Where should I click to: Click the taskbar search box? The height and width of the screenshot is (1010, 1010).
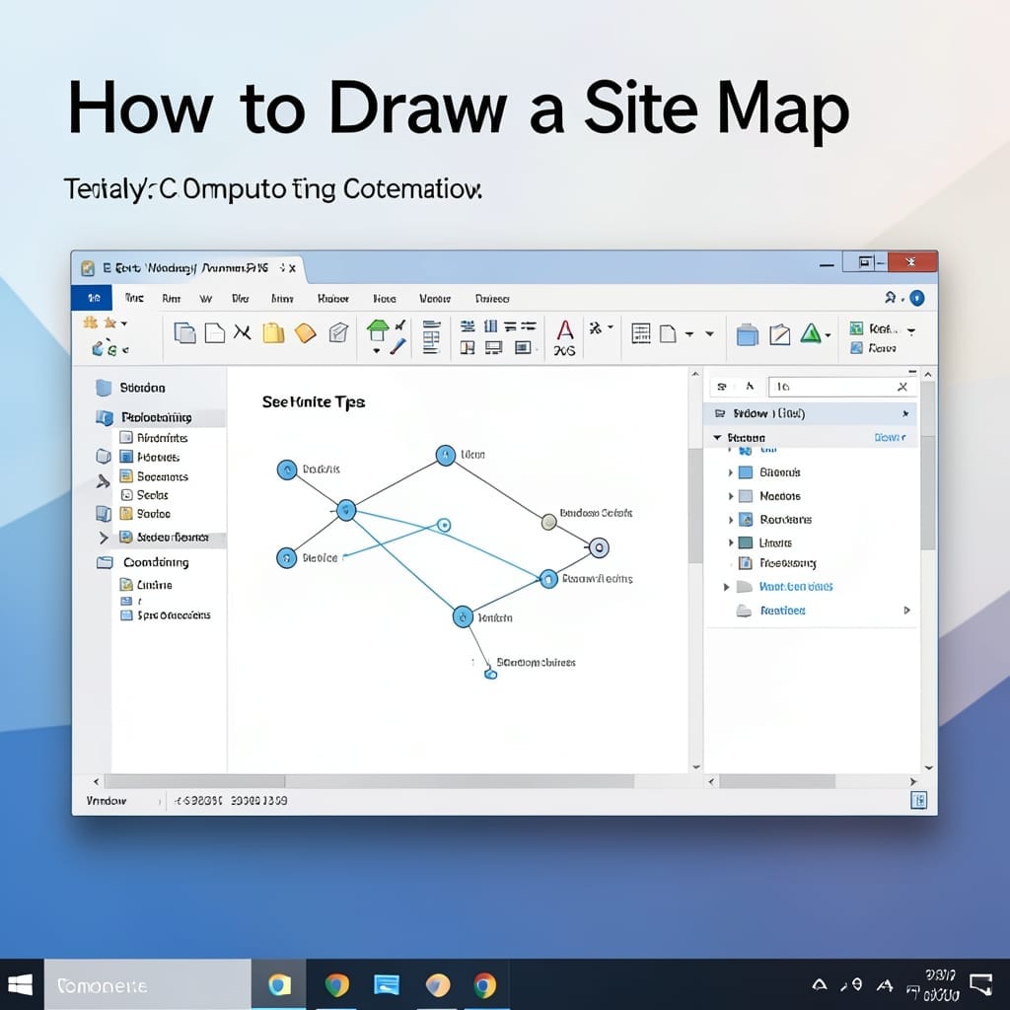pos(148,985)
